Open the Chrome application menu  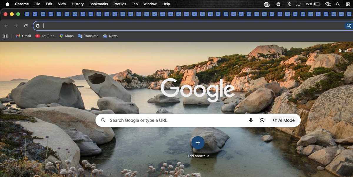coord(22,4)
